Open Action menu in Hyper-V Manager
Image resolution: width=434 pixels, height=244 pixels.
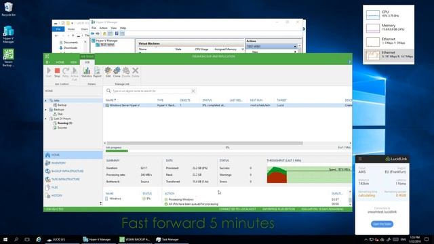click(x=103, y=28)
